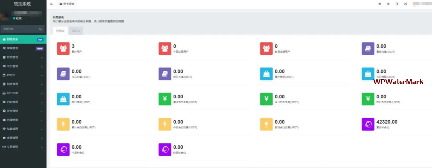
Task: Toggle fullscreen with the expand icon
Action: tap(405, 4)
